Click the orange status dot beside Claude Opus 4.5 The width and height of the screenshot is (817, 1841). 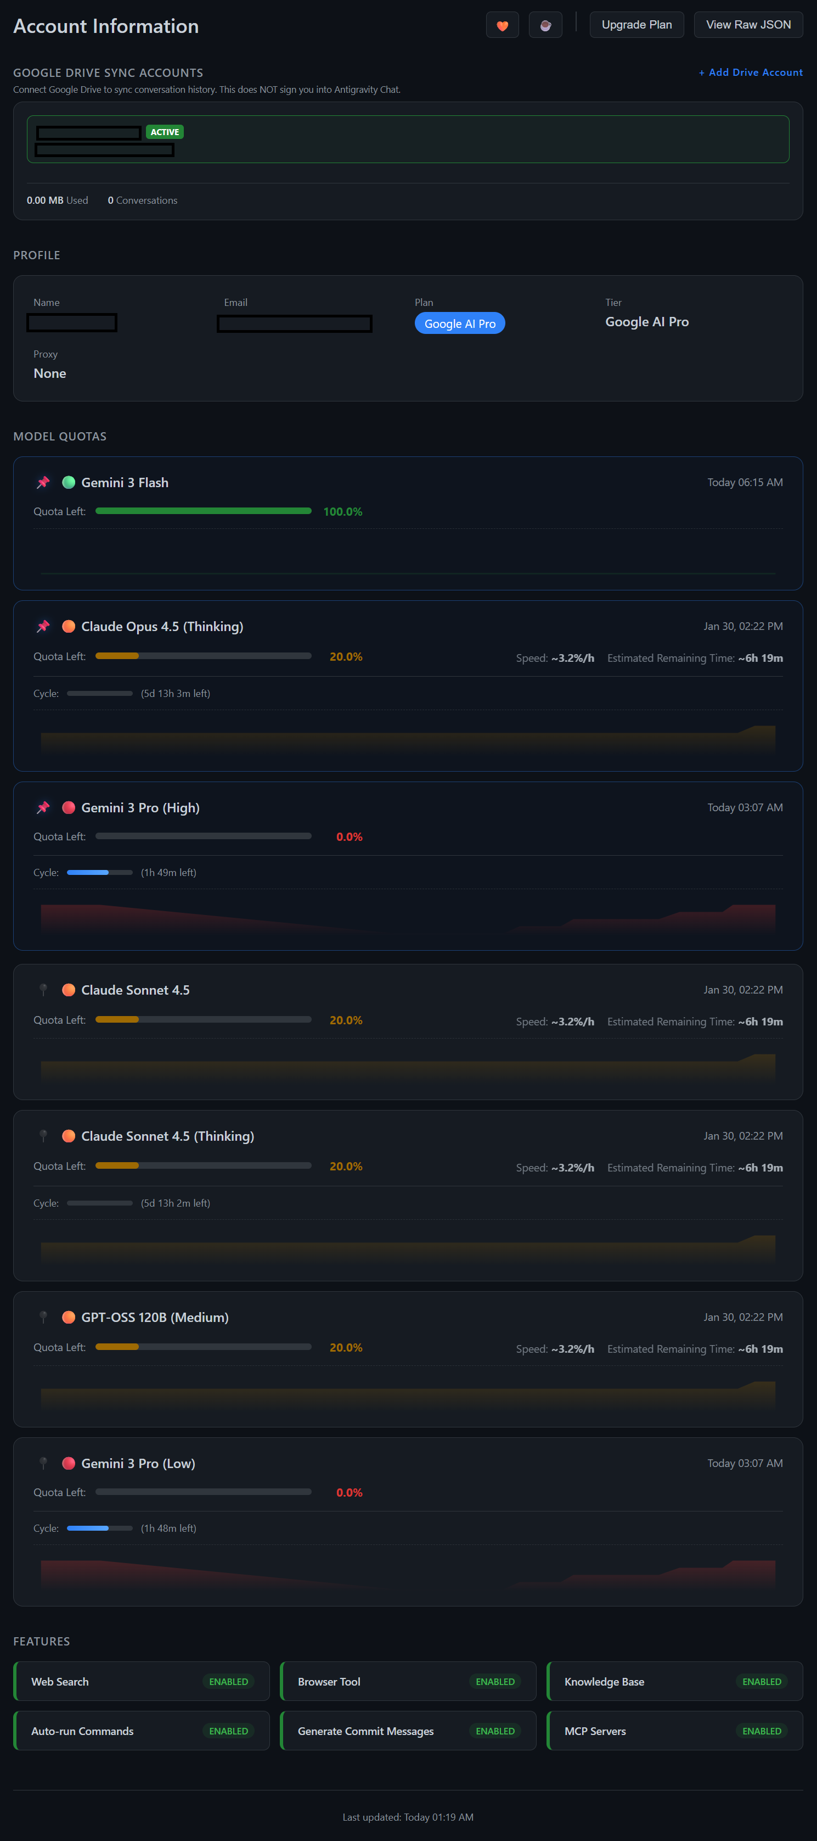tap(69, 626)
